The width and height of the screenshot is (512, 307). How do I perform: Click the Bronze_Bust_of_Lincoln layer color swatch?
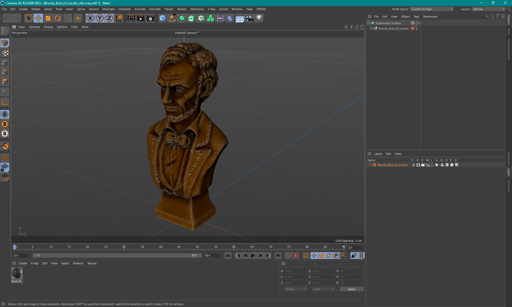click(x=374, y=165)
